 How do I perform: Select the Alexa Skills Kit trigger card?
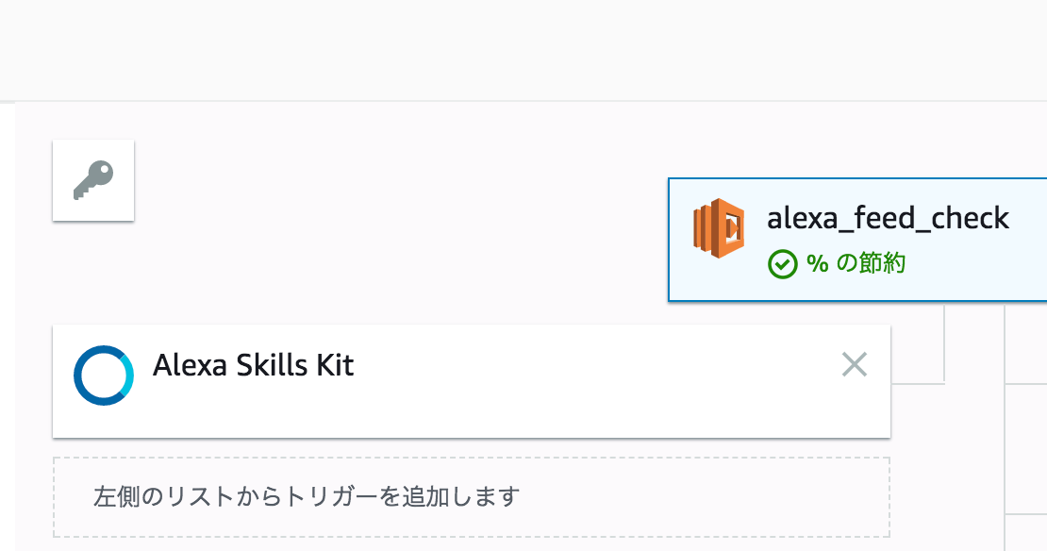point(472,381)
